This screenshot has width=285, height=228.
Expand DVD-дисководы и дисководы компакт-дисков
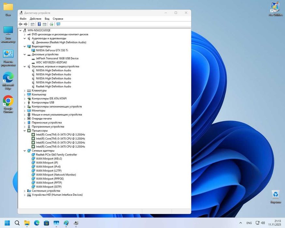(24, 35)
